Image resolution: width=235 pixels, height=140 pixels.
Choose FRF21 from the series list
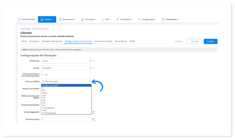(x=45, y=93)
